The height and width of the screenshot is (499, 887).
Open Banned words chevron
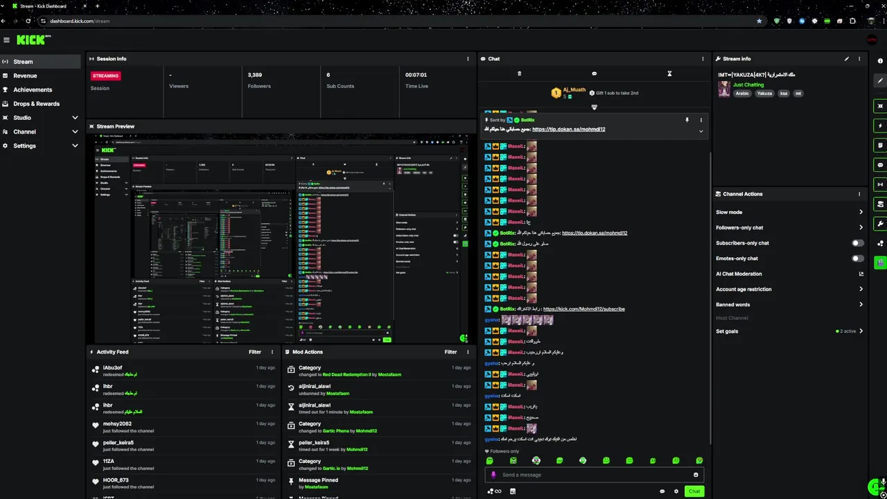click(x=861, y=304)
